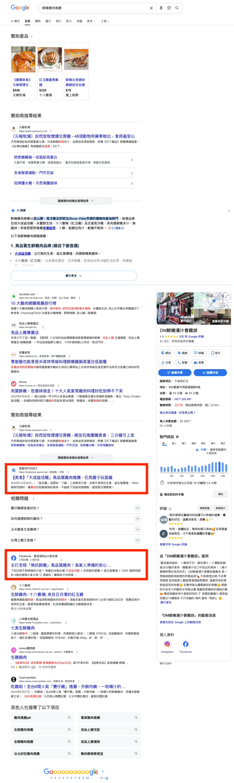
Task: Open 生鮮雞肉- 十八養場 result link
Action: (x=47, y=594)
